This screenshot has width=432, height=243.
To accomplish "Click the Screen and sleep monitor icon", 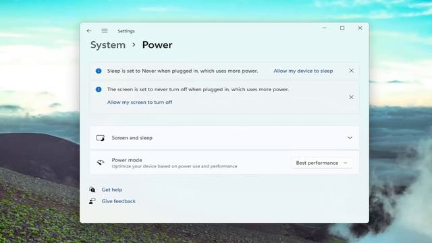I will (x=101, y=138).
